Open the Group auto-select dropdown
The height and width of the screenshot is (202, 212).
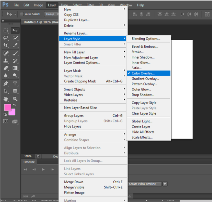52,14
